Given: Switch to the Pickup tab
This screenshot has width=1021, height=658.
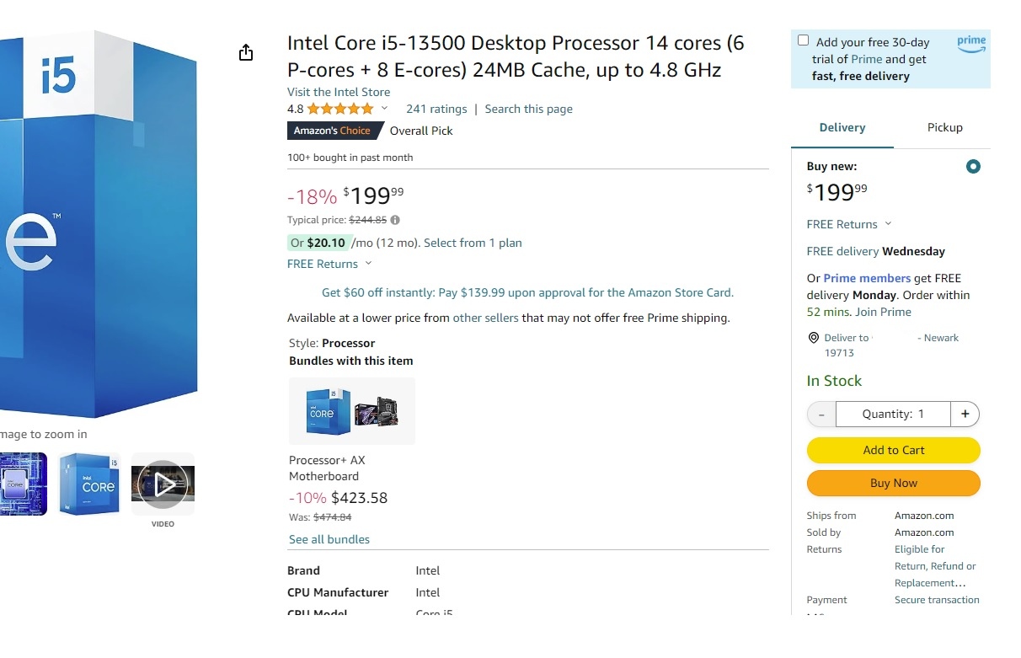Looking at the screenshot, I should tap(944, 128).
